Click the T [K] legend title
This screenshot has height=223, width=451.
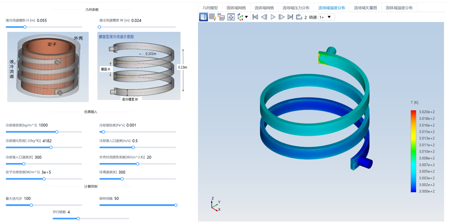tap(414, 103)
